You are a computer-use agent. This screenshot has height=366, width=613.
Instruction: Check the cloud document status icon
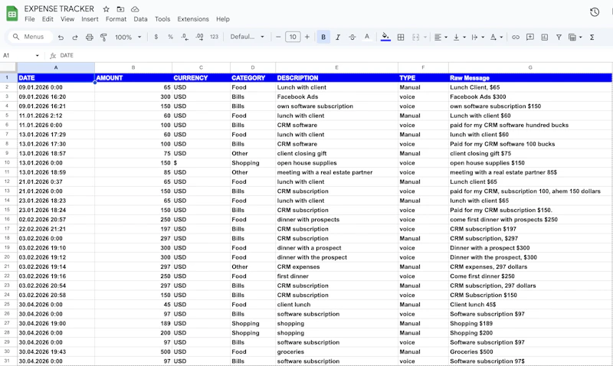(x=135, y=9)
